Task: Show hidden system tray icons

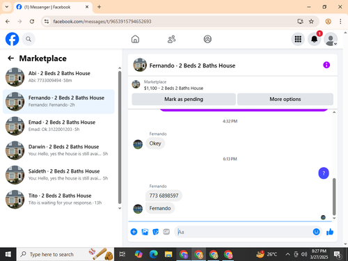Action: tap(287, 254)
